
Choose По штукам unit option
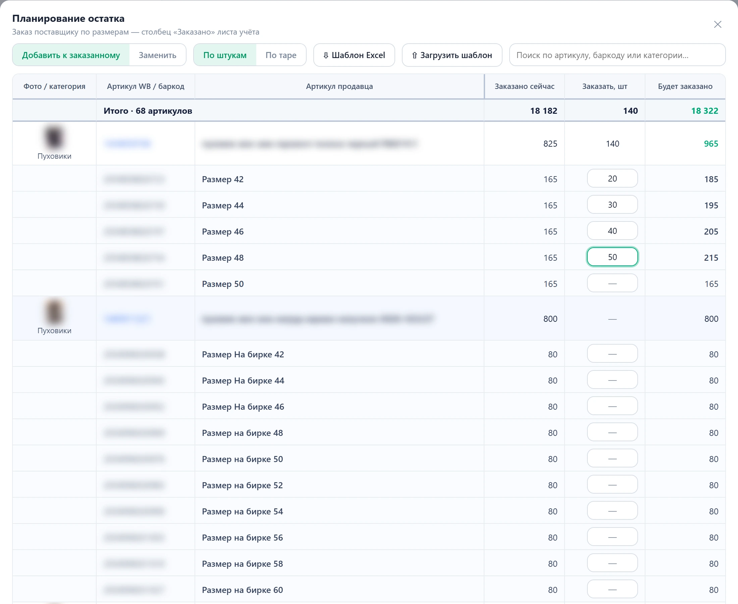coord(225,55)
